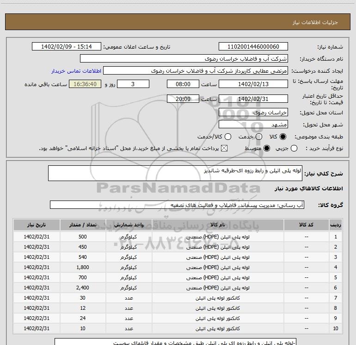Choose the متوسط purchase type radio
Screen dimensions: 356x345
[x=267, y=148]
